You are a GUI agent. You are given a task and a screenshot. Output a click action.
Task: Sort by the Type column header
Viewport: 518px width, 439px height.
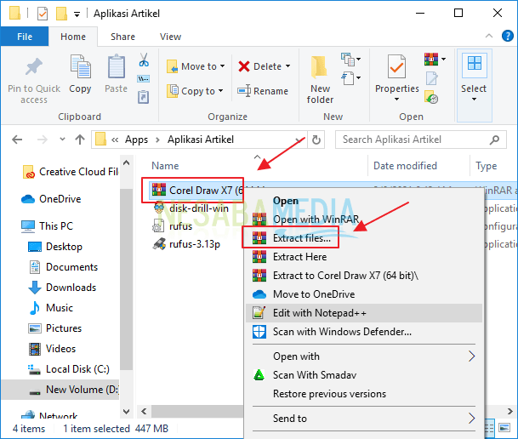pyautogui.click(x=486, y=166)
